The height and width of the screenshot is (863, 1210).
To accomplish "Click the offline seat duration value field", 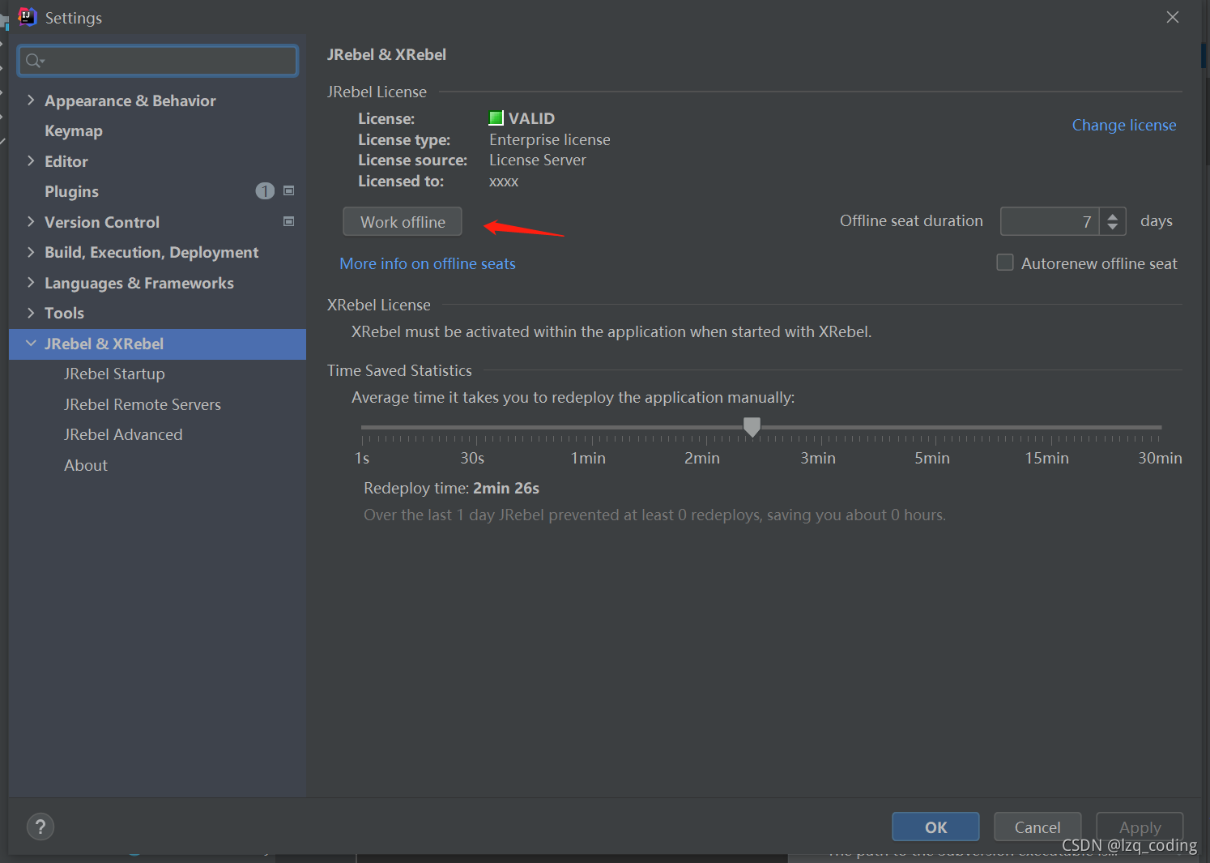I will coord(1050,221).
